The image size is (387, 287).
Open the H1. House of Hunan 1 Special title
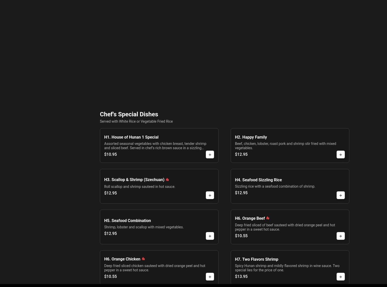(x=131, y=137)
